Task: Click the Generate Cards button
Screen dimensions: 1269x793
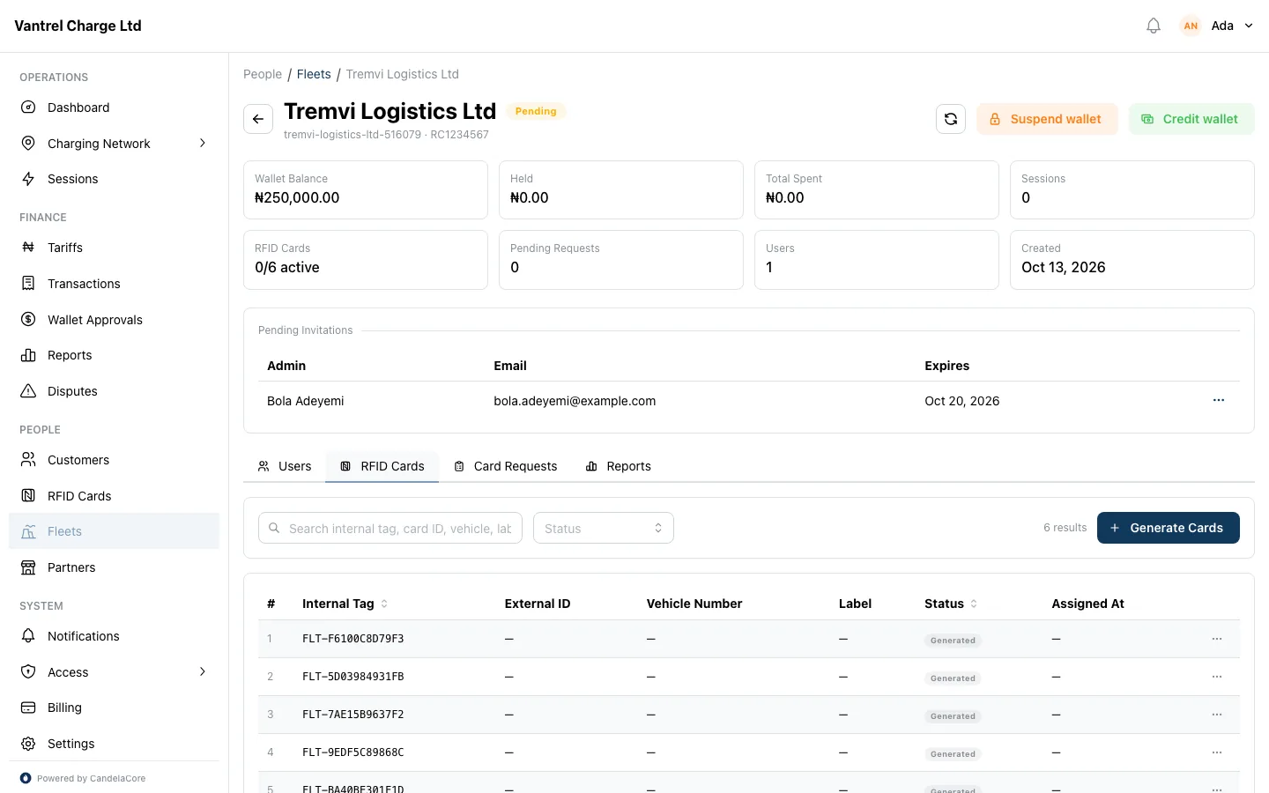Action: (1169, 528)
